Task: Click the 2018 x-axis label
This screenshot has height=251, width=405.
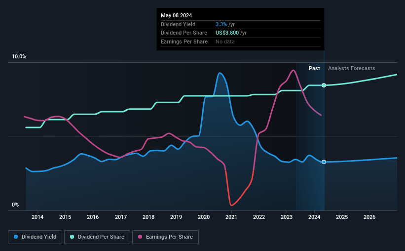Action: pyautogui.click(x=148, y=217)
